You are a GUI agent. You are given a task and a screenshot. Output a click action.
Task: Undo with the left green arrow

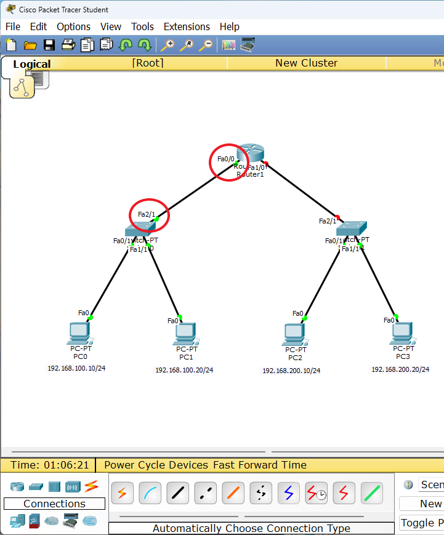click(x=126, y=45)
